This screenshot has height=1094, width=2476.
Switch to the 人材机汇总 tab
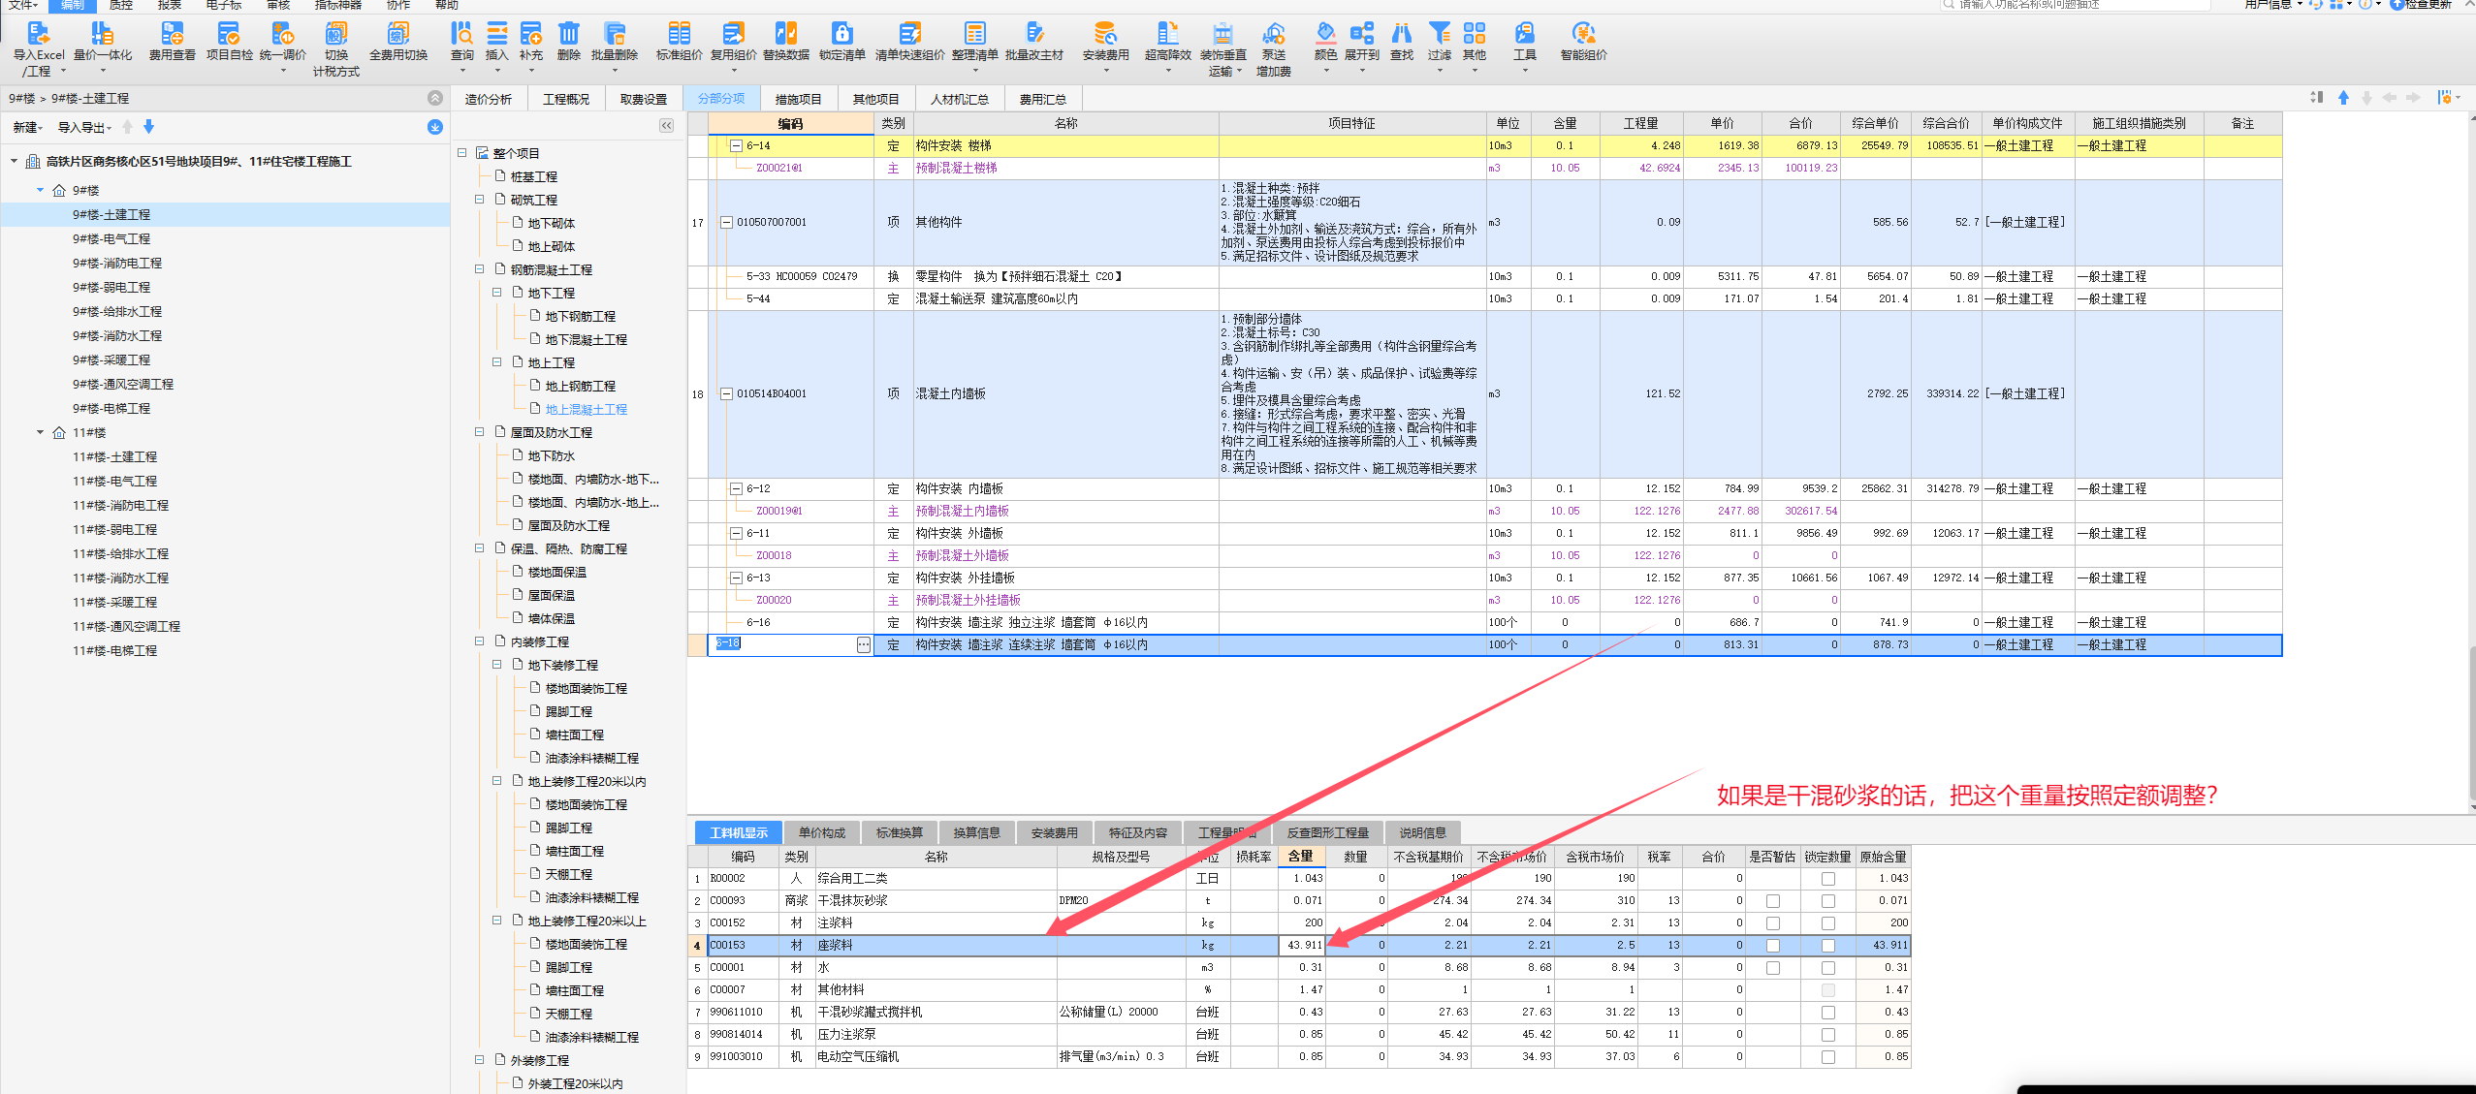tap(959, 99)
